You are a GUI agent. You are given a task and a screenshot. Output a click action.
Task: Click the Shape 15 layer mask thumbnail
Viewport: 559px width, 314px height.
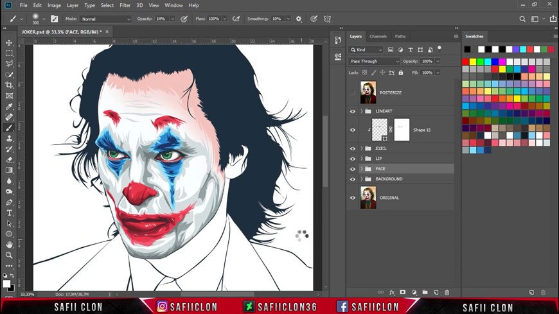[402, 130]
